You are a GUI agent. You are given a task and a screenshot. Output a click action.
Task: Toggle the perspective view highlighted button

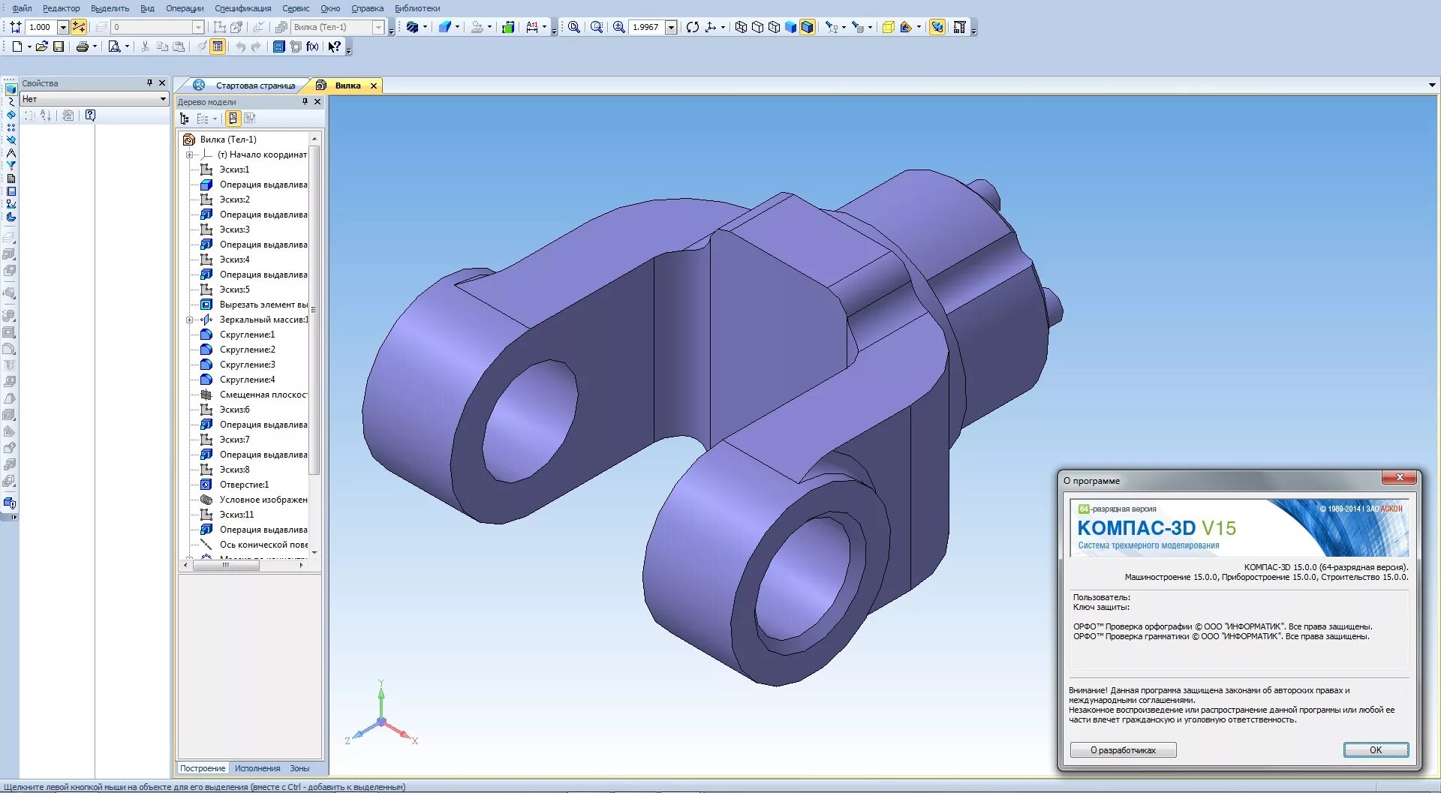[937, 27]
